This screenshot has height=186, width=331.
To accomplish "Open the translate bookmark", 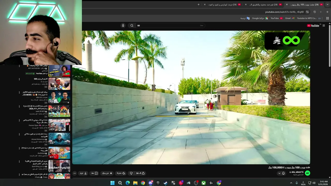I will 245,18.
